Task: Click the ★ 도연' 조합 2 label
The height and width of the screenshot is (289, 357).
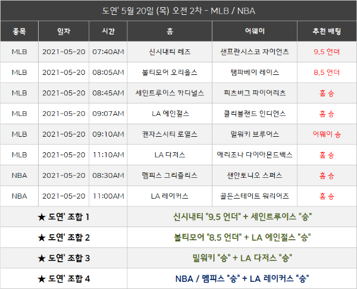Action: 64,238
